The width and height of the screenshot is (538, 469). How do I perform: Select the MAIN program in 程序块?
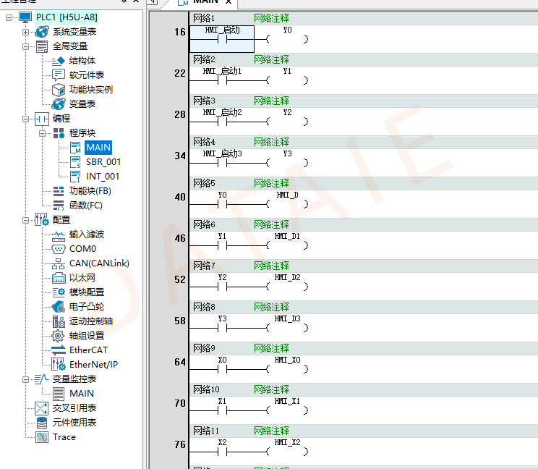tap(98, 148)
